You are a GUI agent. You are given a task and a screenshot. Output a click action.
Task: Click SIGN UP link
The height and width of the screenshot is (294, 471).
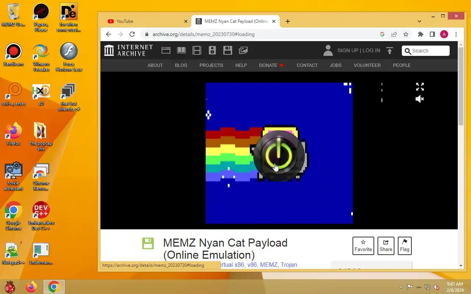[348, 50]
